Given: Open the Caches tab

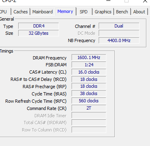Looking at the screenshot, I should [x=21, y=12].
